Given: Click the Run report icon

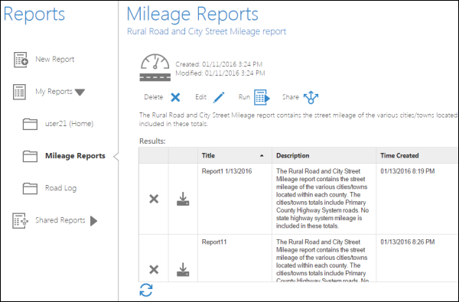Looking at the screenshot, I should click(x=262, y=97).
